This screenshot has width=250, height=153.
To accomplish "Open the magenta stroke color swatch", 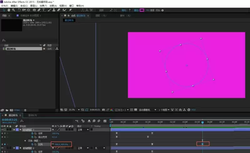I will click(142, 10).
